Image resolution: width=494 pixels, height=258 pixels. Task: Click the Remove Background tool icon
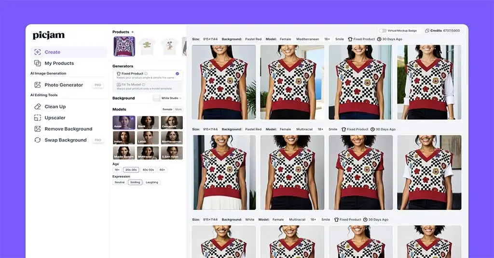tap(38, 129)
